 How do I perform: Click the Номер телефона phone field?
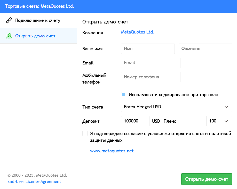pos(151,77)
